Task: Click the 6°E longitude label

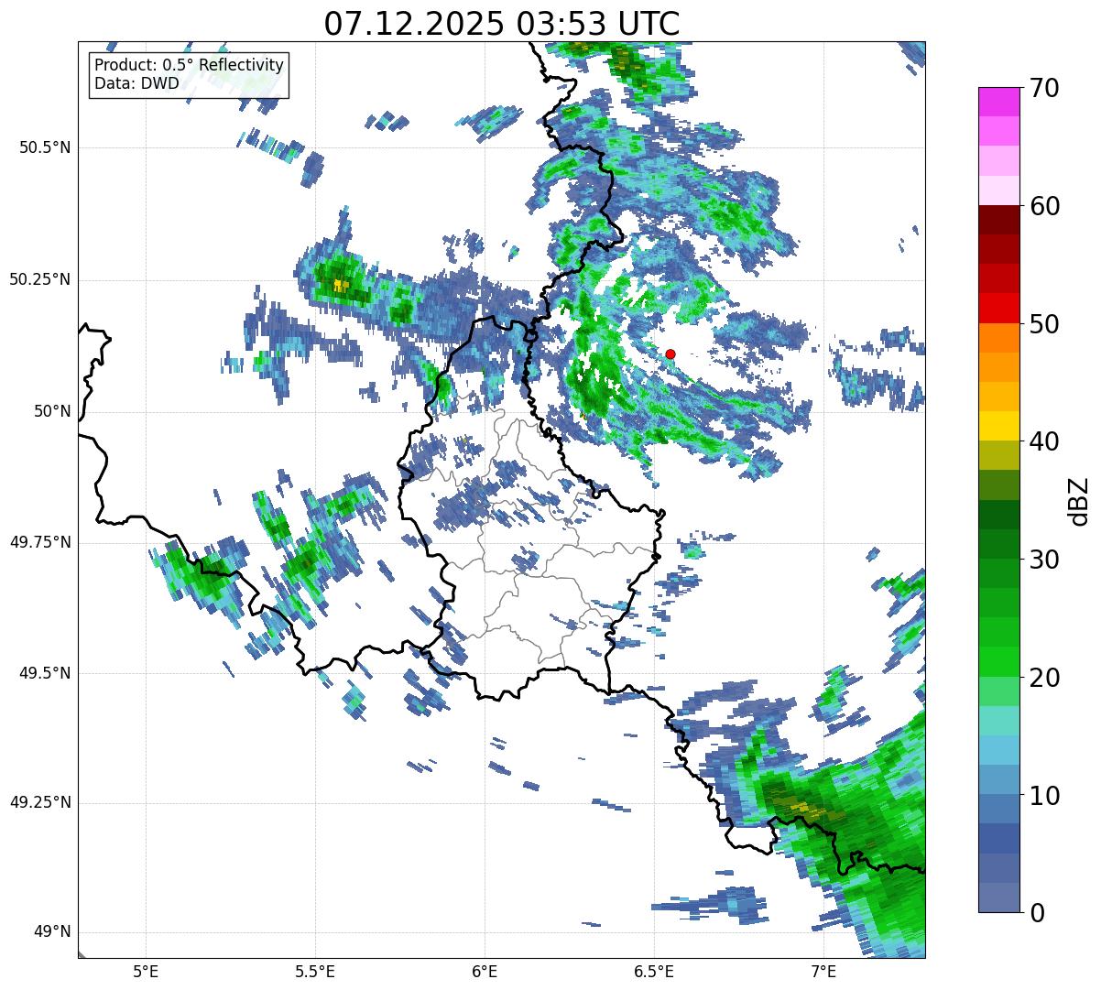Action: click(x=485, y=971)
